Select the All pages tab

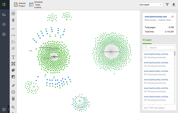(x=147, y=40)
